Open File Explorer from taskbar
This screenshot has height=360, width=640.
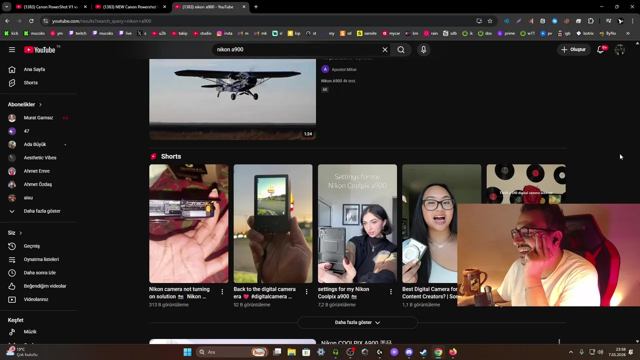pyautogui.click(x=291, y=352)
